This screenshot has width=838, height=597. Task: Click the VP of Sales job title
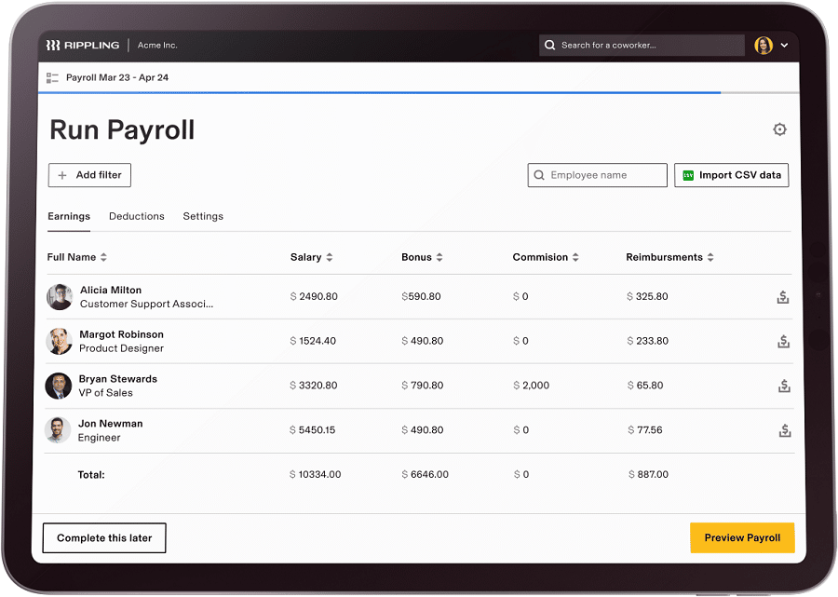click(x=106, y=393)
